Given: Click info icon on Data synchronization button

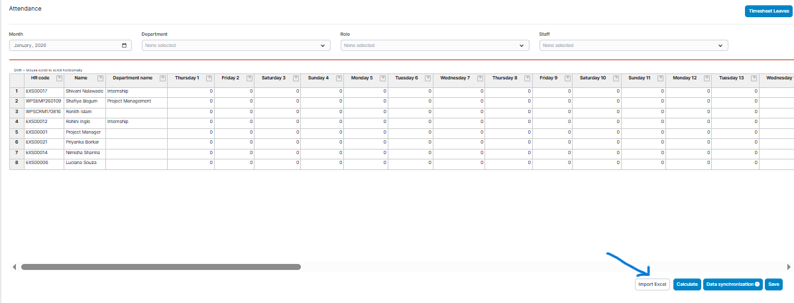Looking at the screenshot, I should (x=758, y=284).
